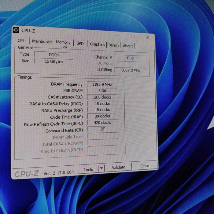Click the Timings group heading

coord(25,77)
